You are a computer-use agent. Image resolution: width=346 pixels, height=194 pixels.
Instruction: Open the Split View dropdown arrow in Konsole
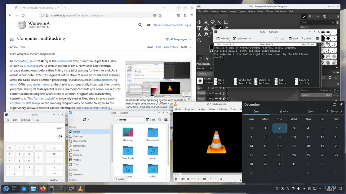coord(249,38)
